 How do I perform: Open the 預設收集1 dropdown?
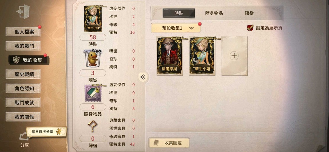click(x=176, y=28)
